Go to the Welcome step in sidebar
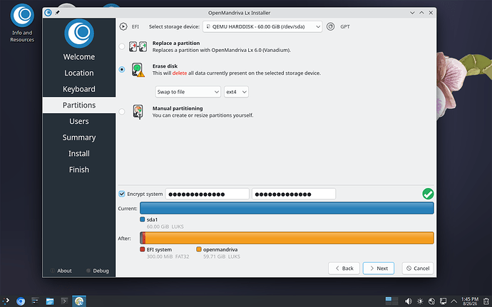This screenshot has width=492, height=307. click(x=79, y=57)
